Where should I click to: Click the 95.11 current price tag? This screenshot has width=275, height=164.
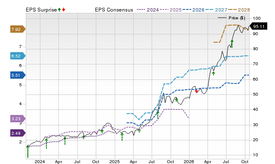pos(258,26)
